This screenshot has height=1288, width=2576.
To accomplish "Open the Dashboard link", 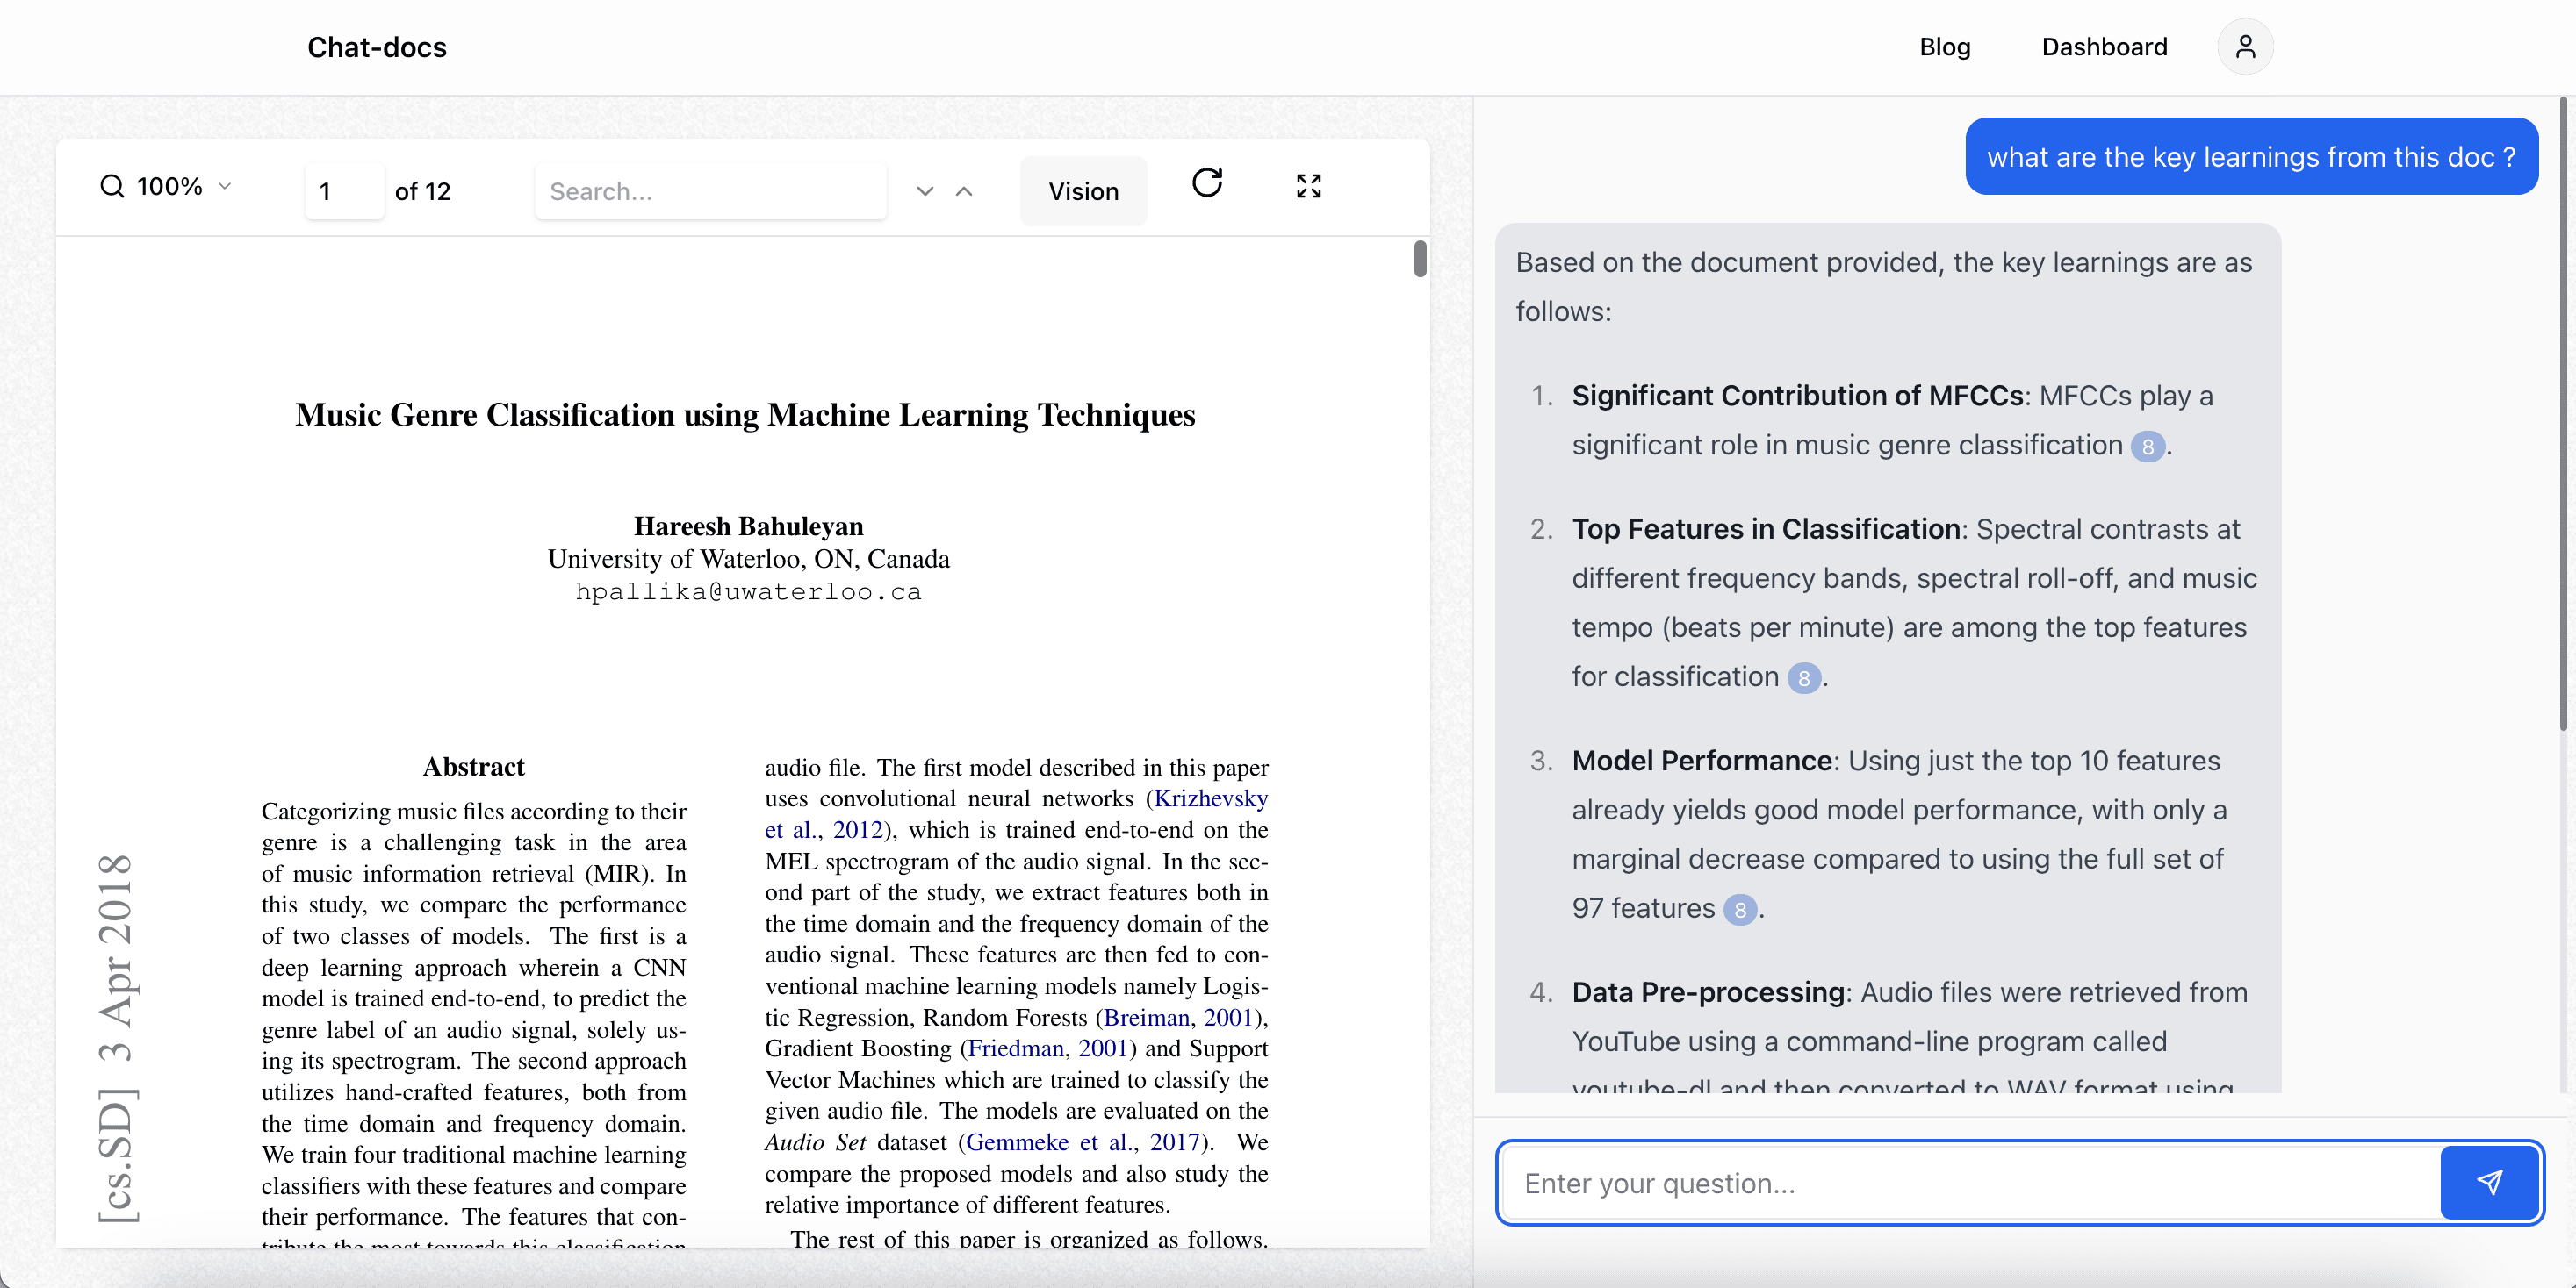I will click(2104, 47).
